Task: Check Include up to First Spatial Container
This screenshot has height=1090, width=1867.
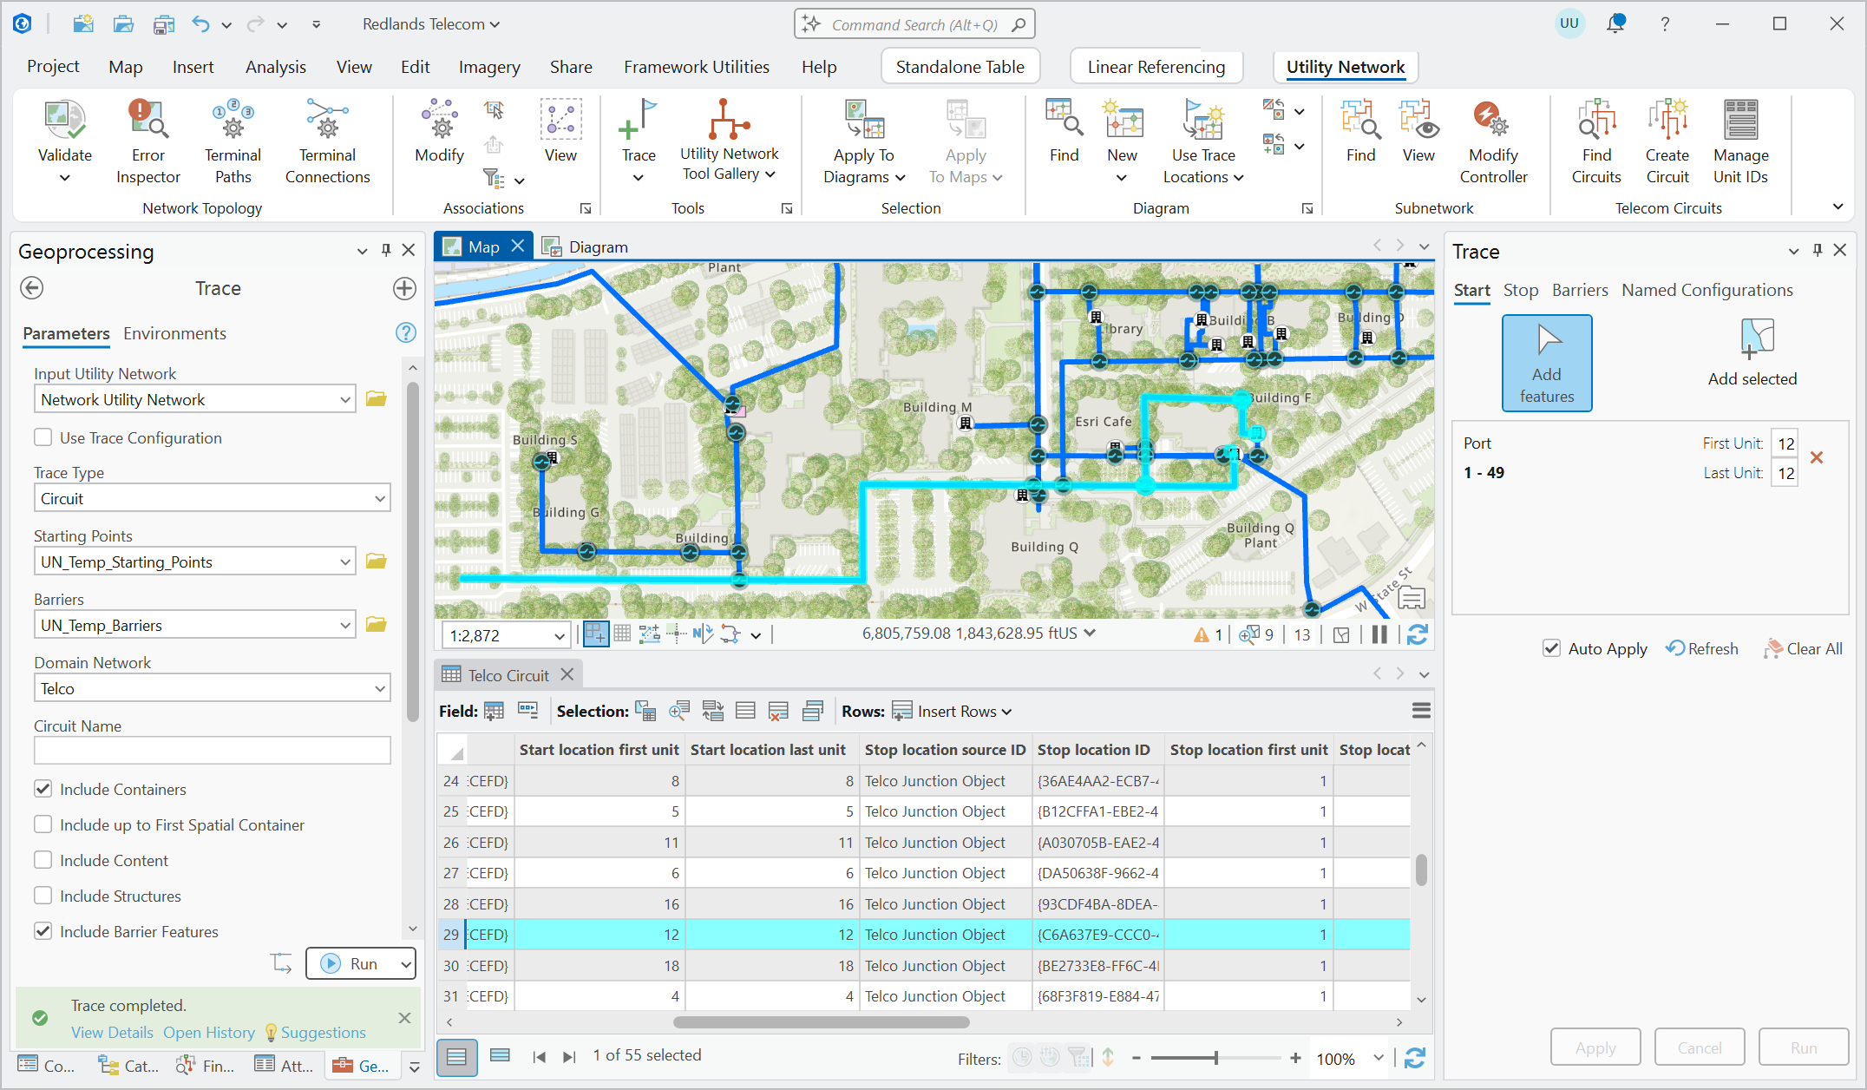Action: (x=43, y=824)
